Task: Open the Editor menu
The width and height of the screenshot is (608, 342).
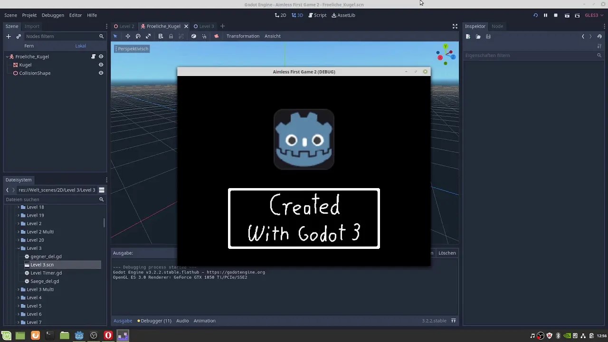Action: (76, 15)
